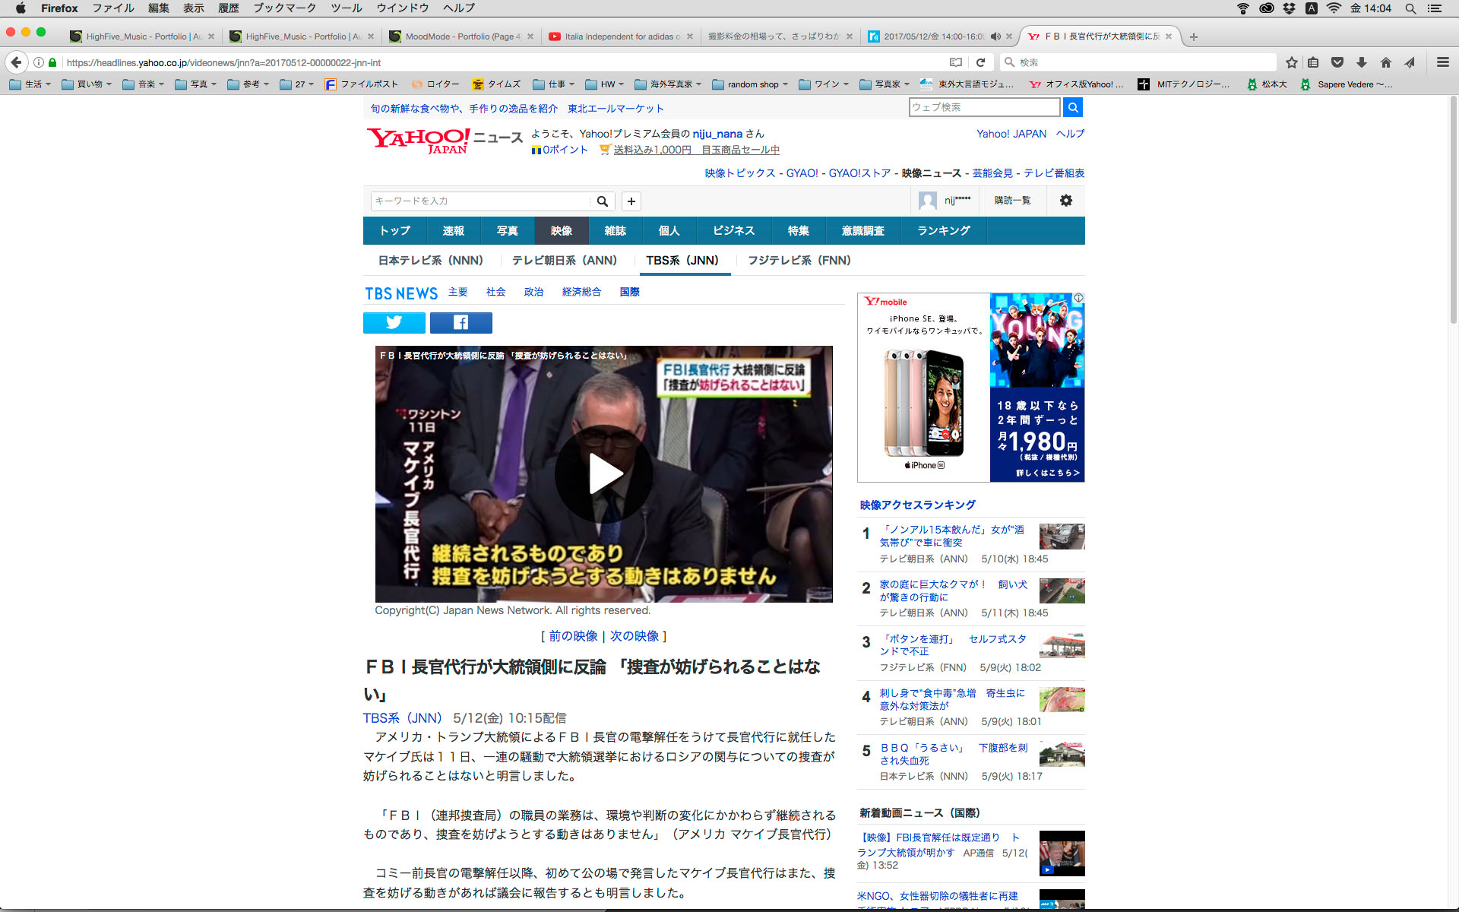Open 購読一覧 subscription list
Screen dimensions: 1459x912
tap(1012, 201)
